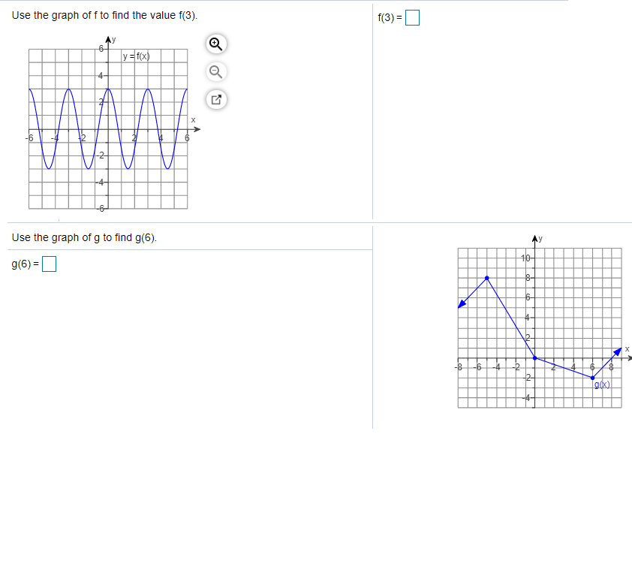Screen dimensions: 632x570
Task: Click the 10 mark on the g graph y-axis
Action: pyautogui.click(x=526, y=258)
